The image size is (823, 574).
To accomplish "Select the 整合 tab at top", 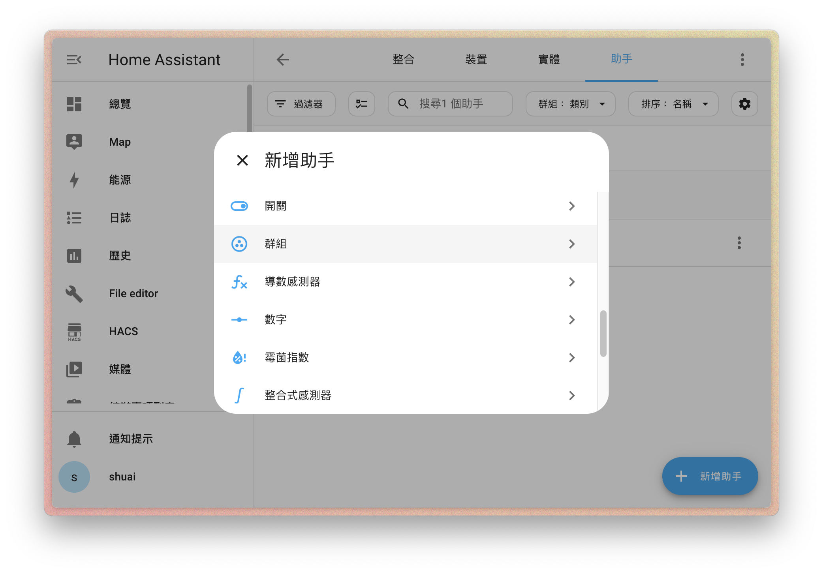I will pos(403,59).
